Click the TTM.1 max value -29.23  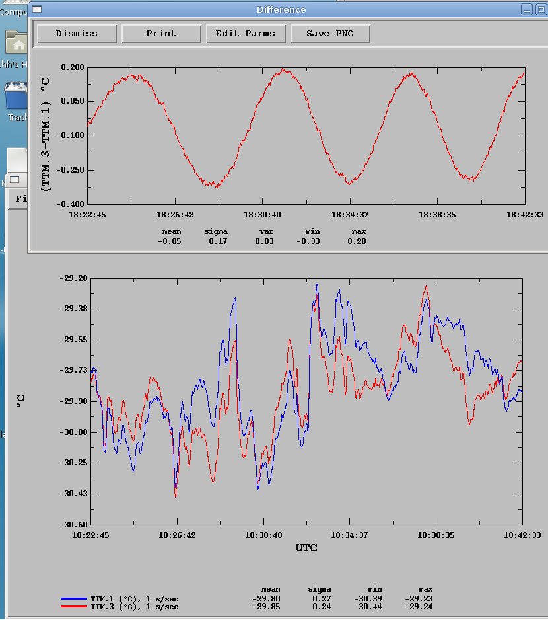click(x=419, y=599)
